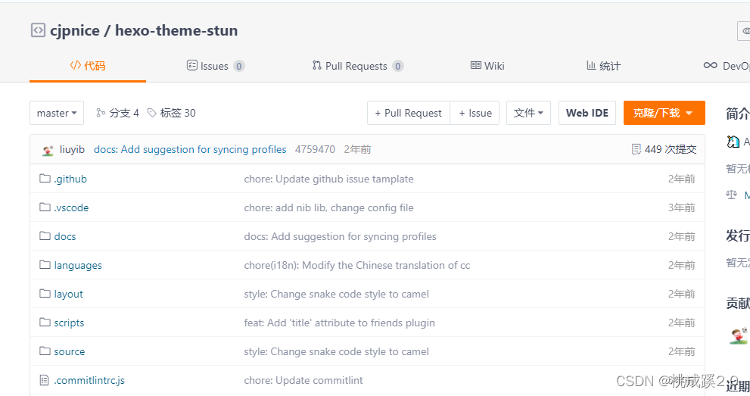This screenshot has height=396, width=750.
Task: Click the folder icon for .github
Action: [45, 179]
